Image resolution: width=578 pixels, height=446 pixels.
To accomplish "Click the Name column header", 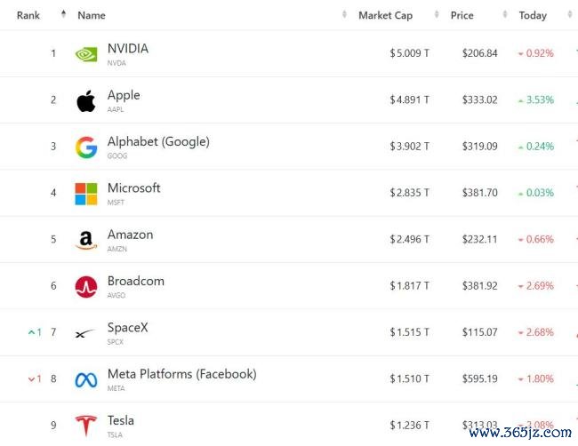I will point(92,15).
